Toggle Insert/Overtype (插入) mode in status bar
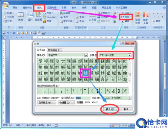This screenshot has width=168, height=129. 49,125
